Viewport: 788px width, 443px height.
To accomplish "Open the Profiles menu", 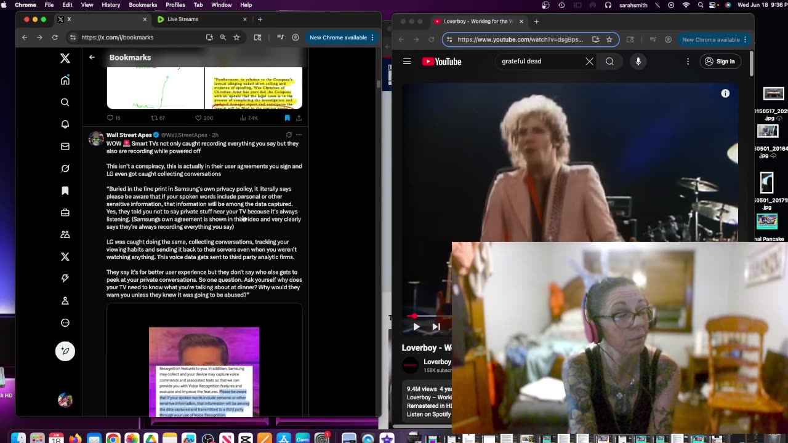I will click(x=175, y=5).
